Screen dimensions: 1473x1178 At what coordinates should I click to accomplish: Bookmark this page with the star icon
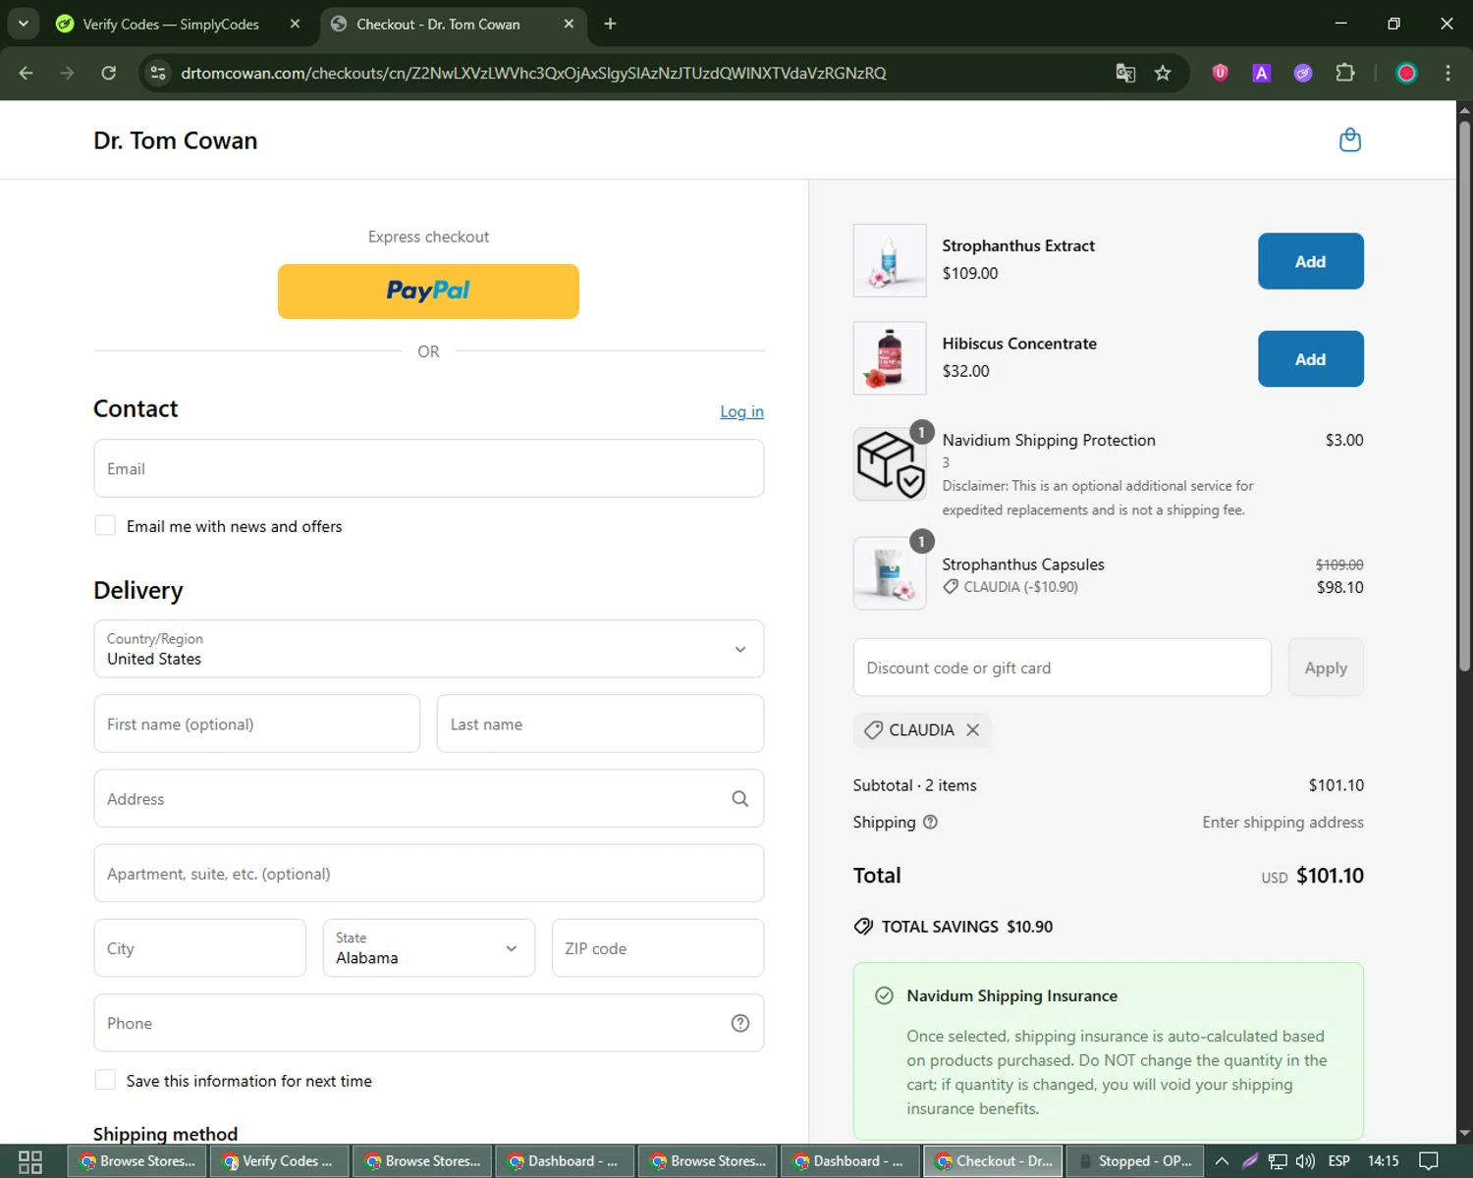tap(1164, 73)
